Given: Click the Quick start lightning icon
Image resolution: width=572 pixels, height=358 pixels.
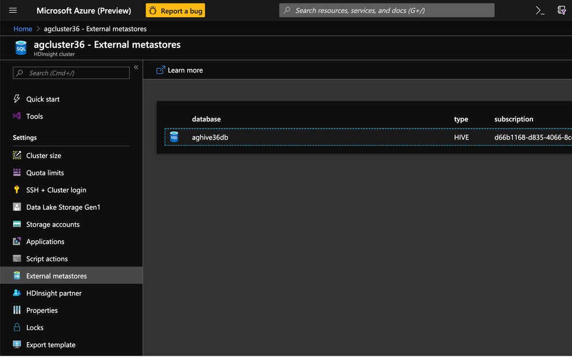Looking at the screenshot, I should click(x=17, y=99).
